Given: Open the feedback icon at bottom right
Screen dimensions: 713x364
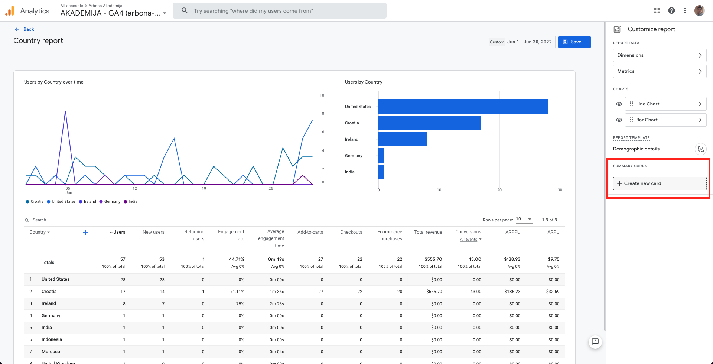Looking at the screenshot, I should (x=595, y=342).
